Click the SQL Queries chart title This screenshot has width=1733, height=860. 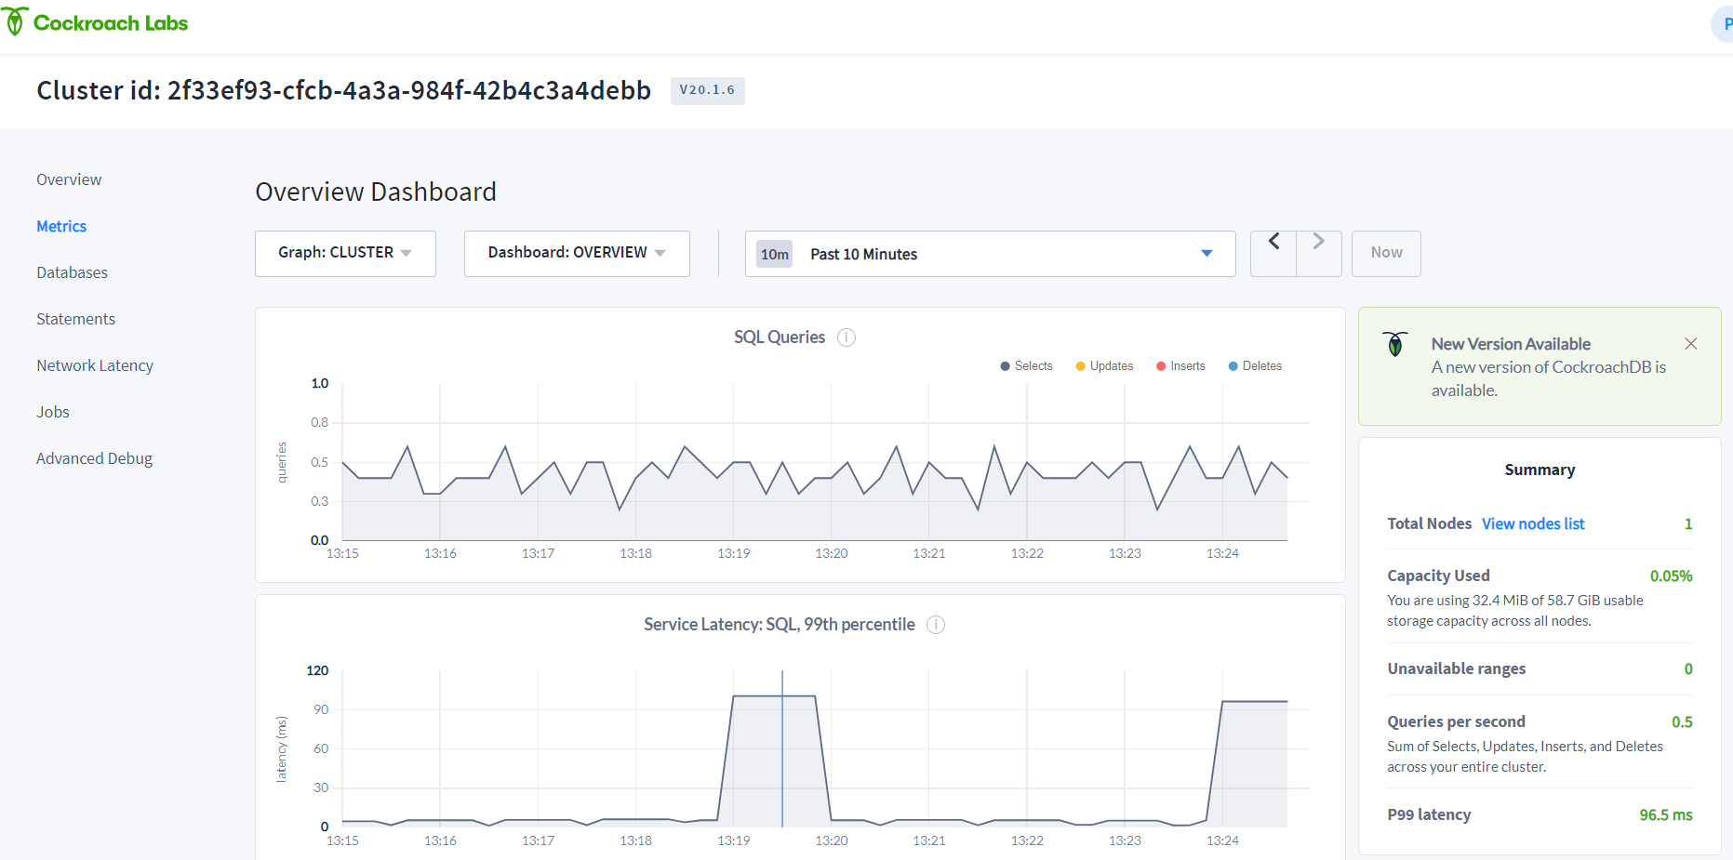(x=780, y=337)
